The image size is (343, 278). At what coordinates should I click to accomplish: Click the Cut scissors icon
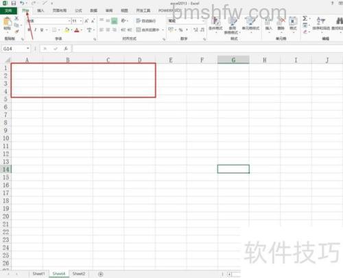16,19
